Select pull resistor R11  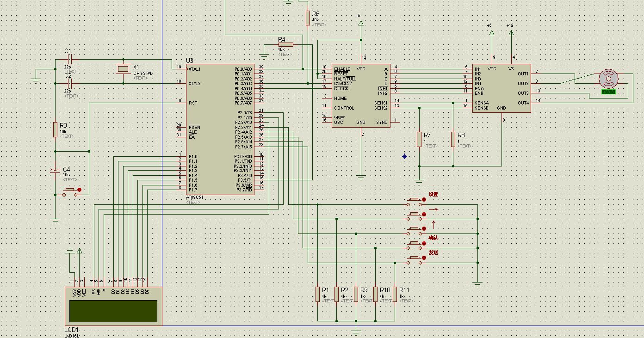click(395, 294)
